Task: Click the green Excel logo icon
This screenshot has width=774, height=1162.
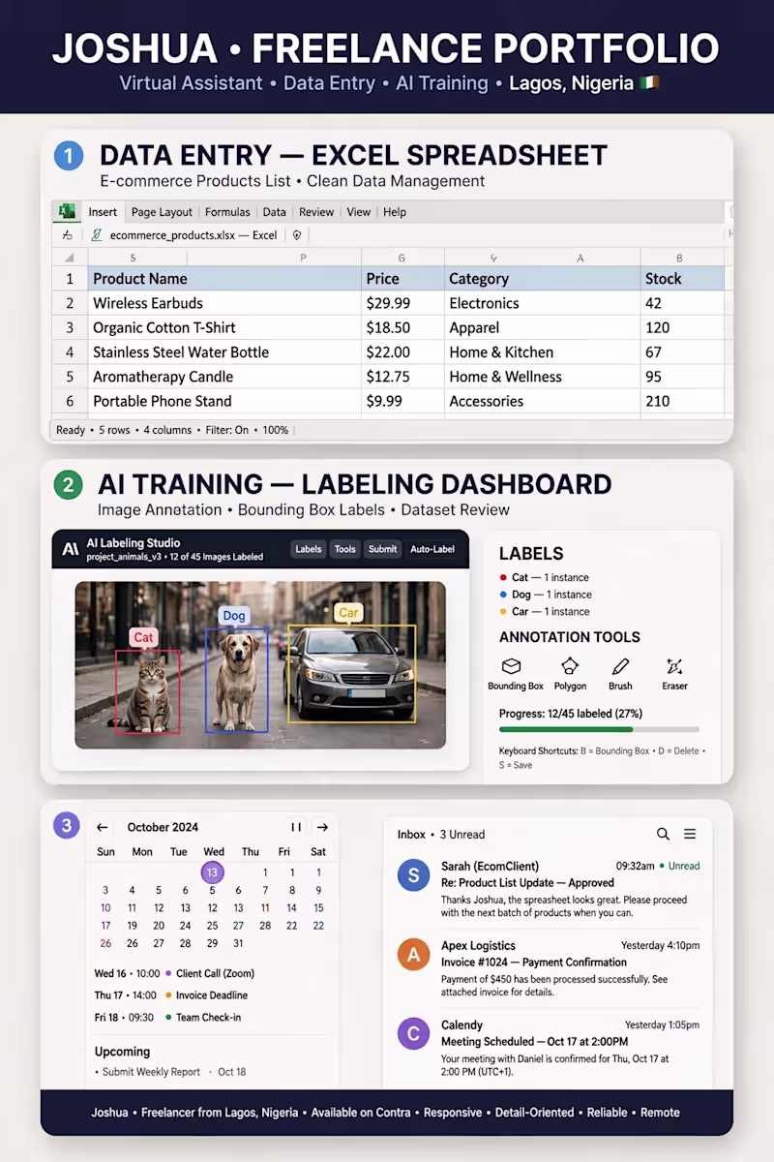Action: pyautogui.click(x=67, y=212)
